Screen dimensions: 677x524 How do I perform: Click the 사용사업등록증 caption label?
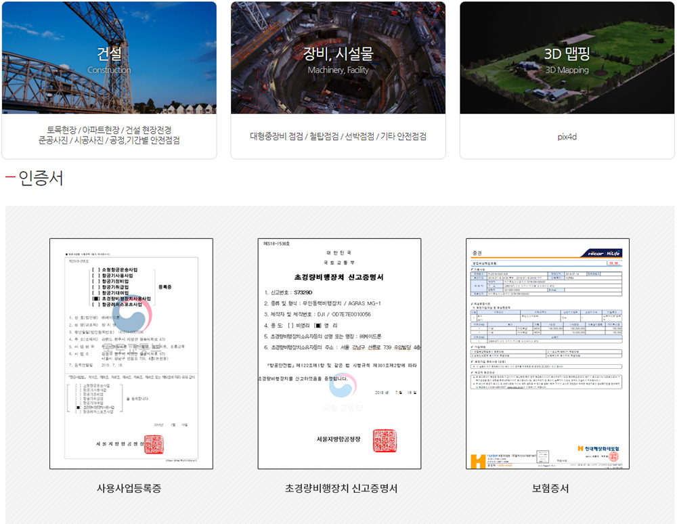tap(129, 488)
